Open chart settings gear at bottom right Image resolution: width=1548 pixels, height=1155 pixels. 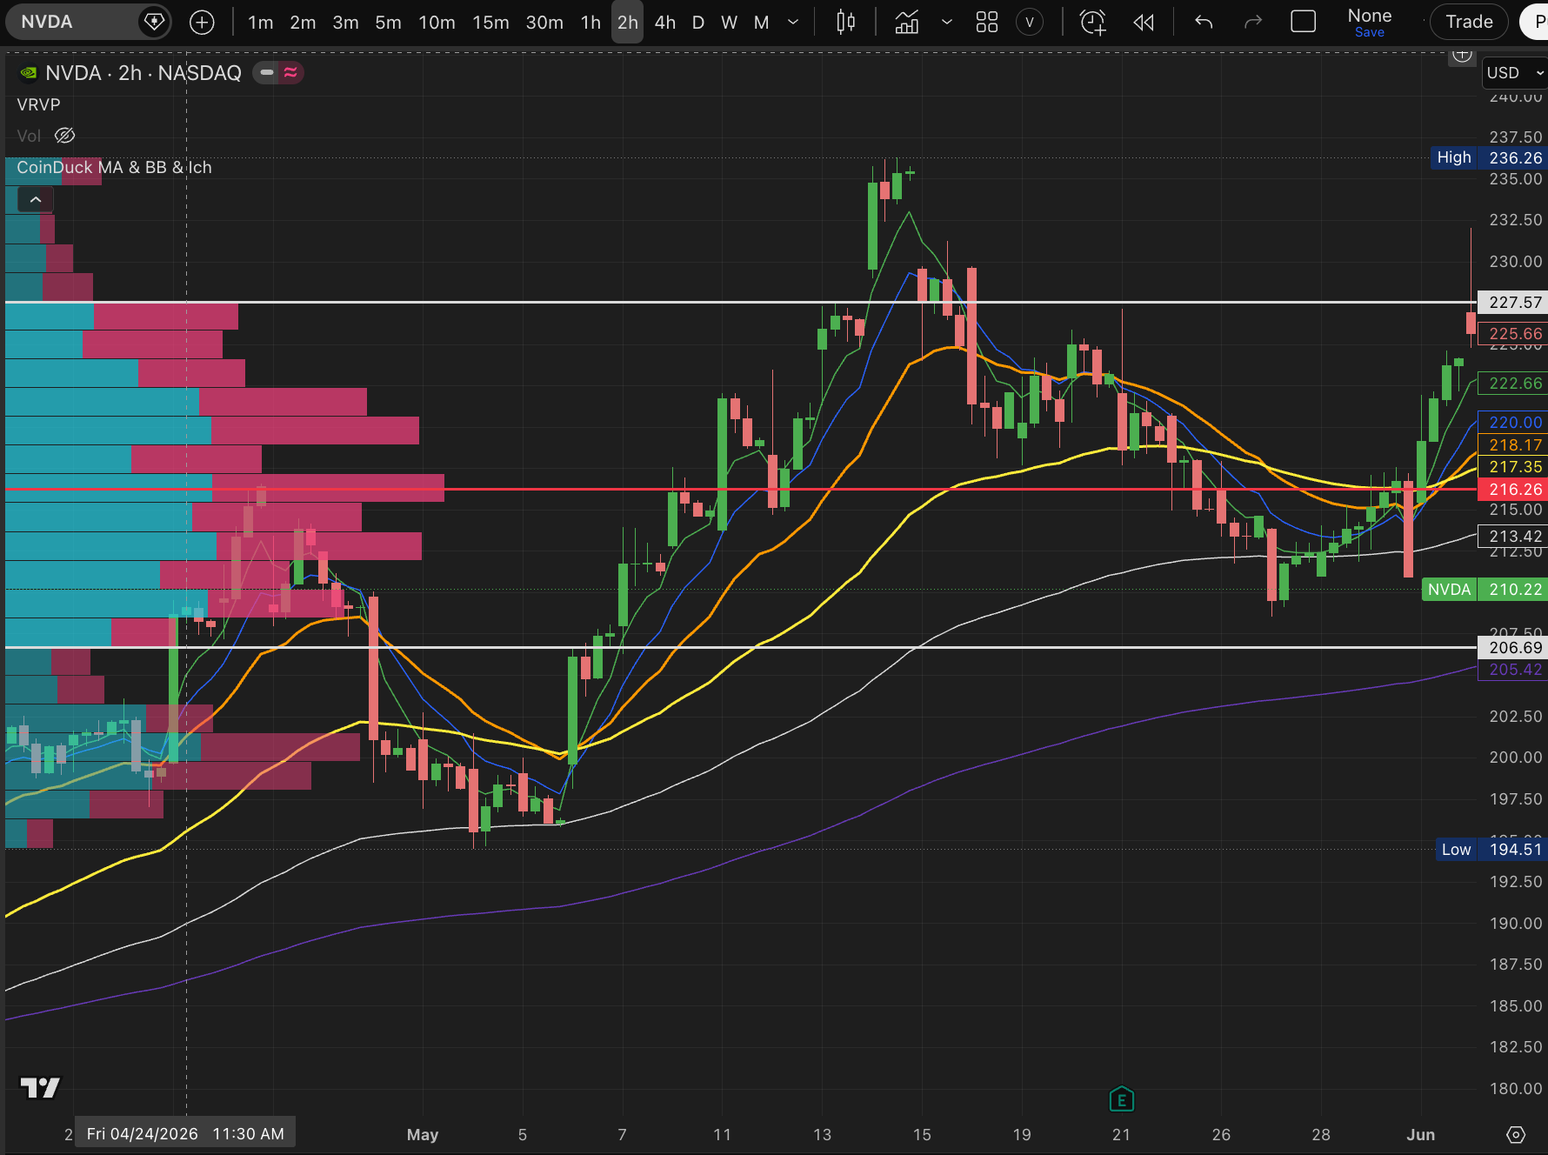coord(1516,1134)
